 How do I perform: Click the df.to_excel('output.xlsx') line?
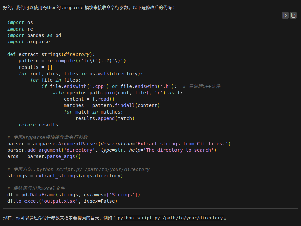click(62, 201)
